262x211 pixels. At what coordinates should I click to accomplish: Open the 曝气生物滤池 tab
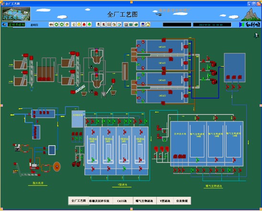pos(145,201)
